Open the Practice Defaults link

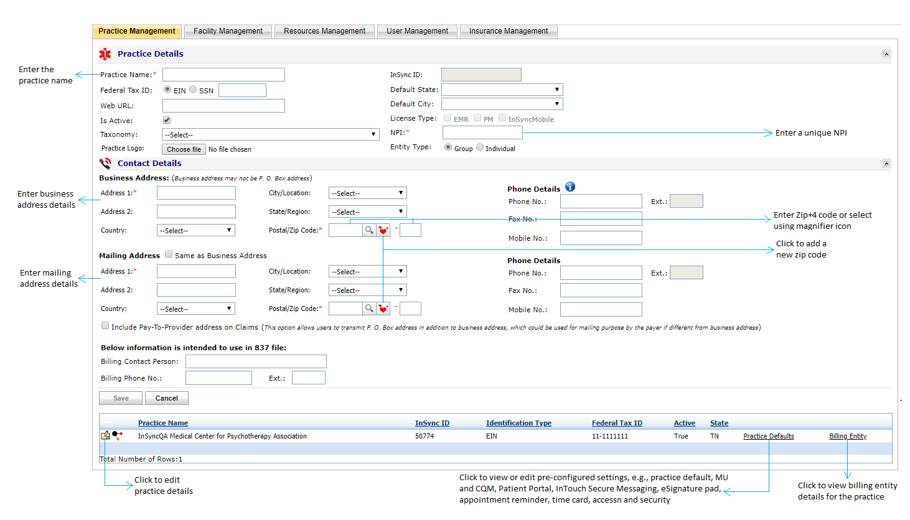[x=768, y=436]
